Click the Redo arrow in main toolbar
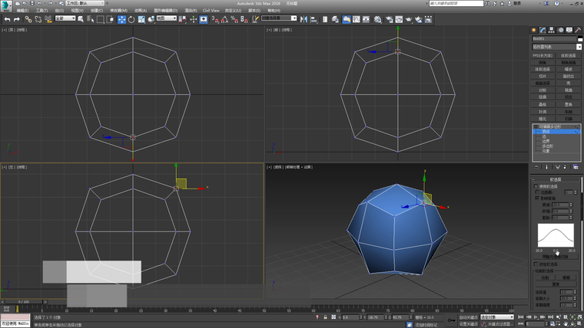The image size is (584, 328). pyautogui.click(x=16, y=19)
